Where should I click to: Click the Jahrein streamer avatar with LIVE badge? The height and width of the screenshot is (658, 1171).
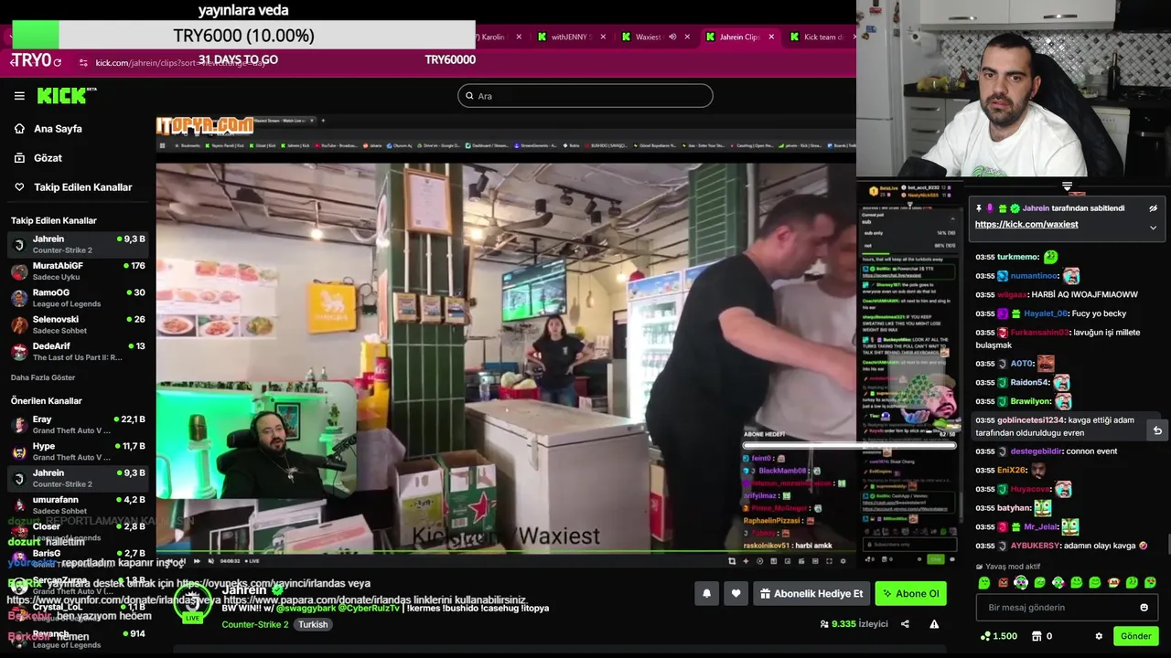tap(192, 604)
